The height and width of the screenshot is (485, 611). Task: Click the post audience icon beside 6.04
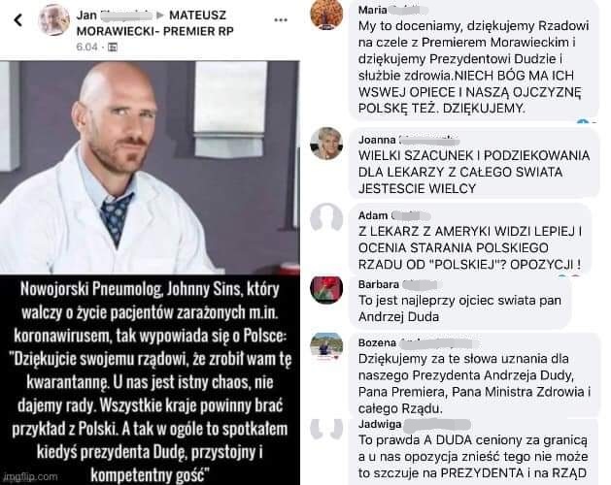coord(112,48)
